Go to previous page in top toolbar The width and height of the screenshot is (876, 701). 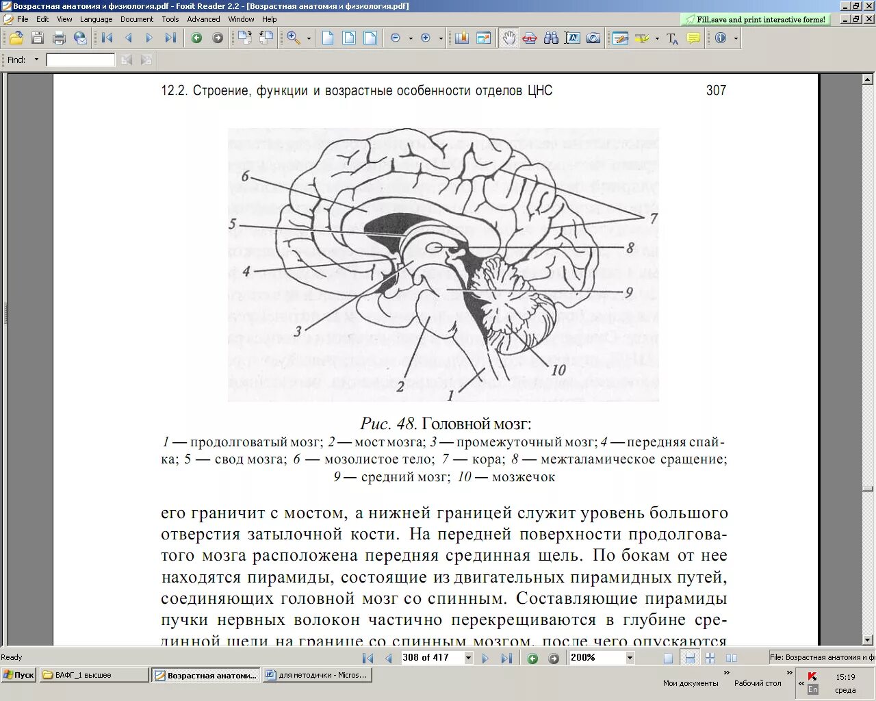coord(128,38)
